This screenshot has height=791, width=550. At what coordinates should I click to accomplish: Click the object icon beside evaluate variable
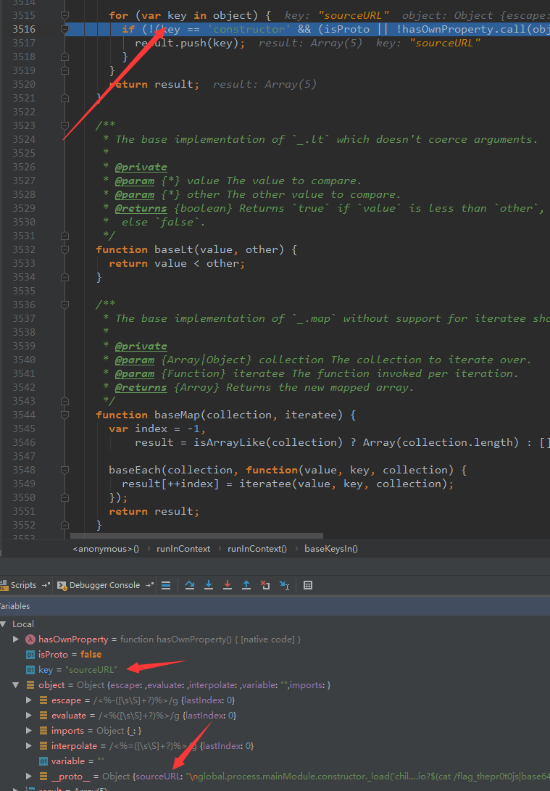(43, 716)
